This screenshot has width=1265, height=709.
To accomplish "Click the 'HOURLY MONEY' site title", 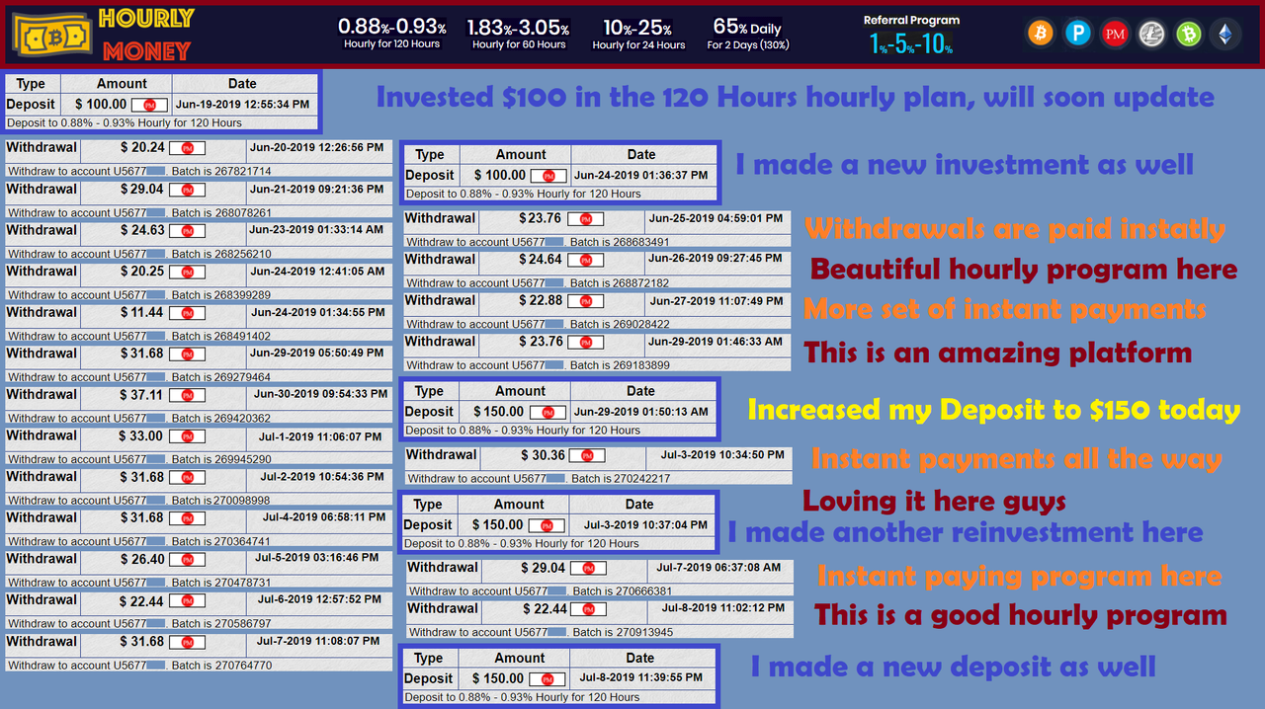I will pyautogui.click(x=146, y=34).
